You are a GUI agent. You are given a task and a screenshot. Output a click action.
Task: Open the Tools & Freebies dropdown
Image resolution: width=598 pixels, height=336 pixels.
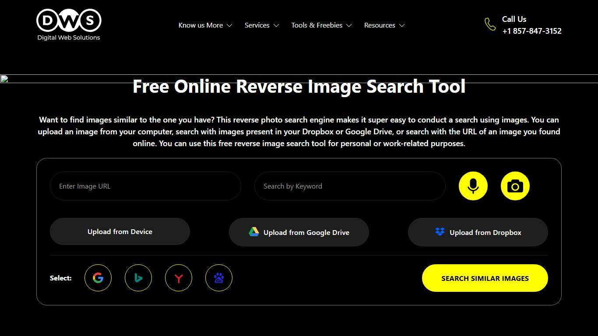point(321,25)
